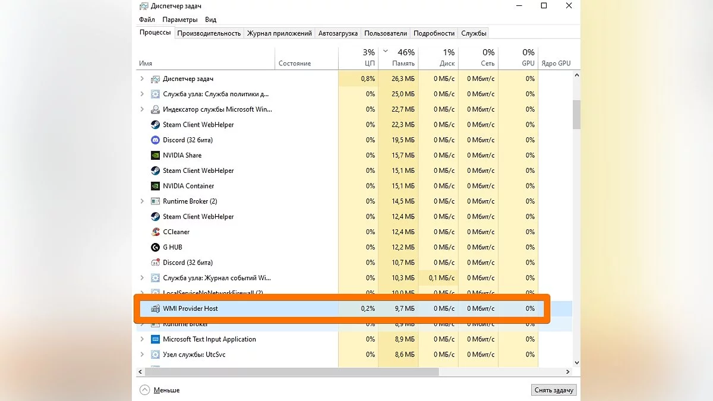Click the WMI Provider Host icon

(x=155, y=309)
